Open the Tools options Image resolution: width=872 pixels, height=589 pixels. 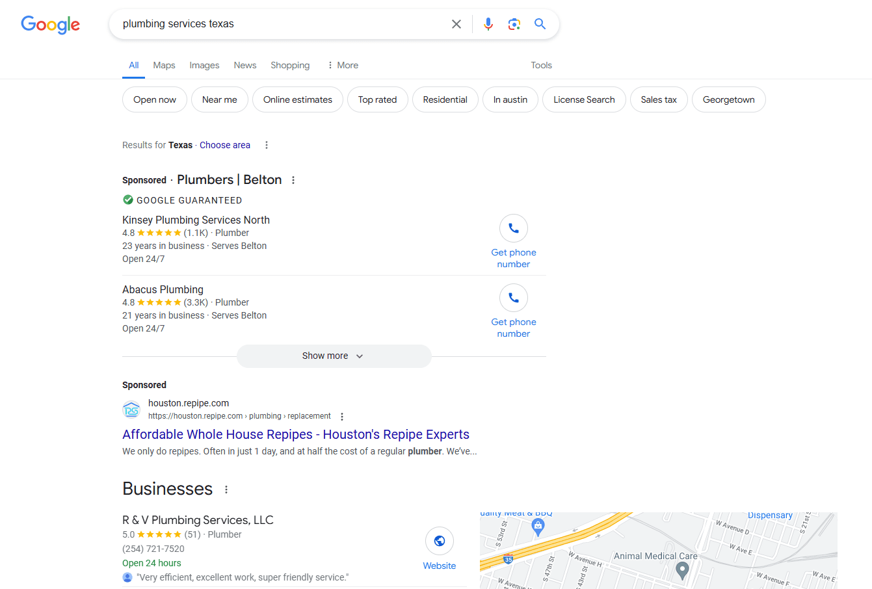541,65
